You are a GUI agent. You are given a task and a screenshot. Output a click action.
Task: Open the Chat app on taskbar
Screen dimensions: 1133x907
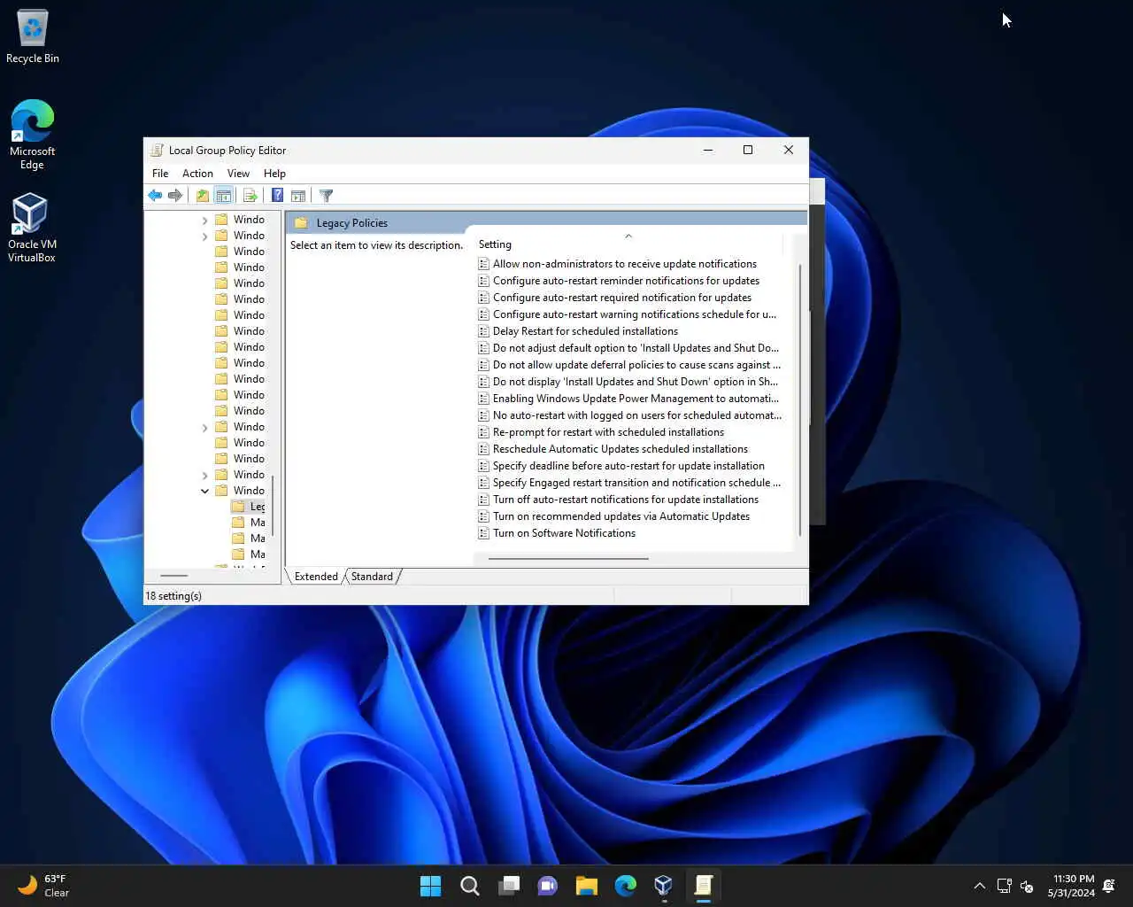[x=548, y=886]
